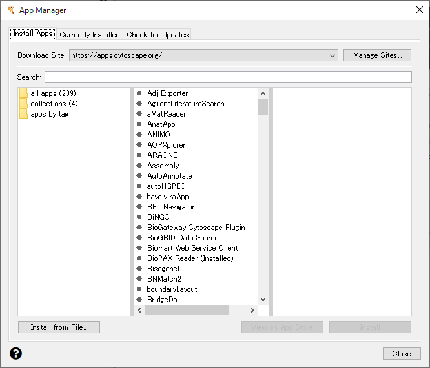Screen dimensions: 430x368
Task: Click the bullet icon next to ARACNE
Action: click(x=140, y=155)
